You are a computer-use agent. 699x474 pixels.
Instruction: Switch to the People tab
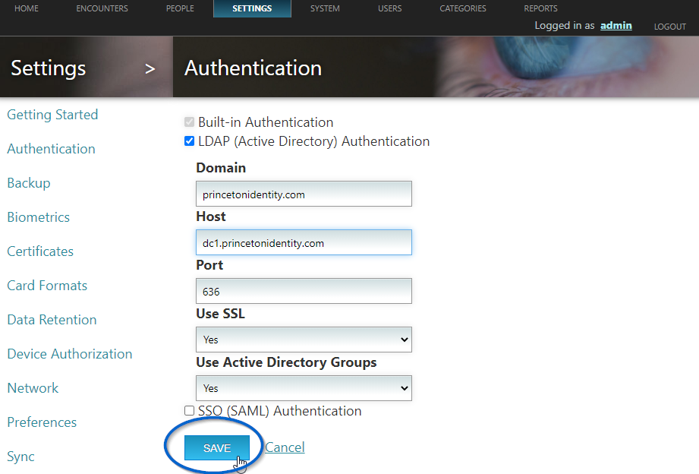click(x=180, y=8)
